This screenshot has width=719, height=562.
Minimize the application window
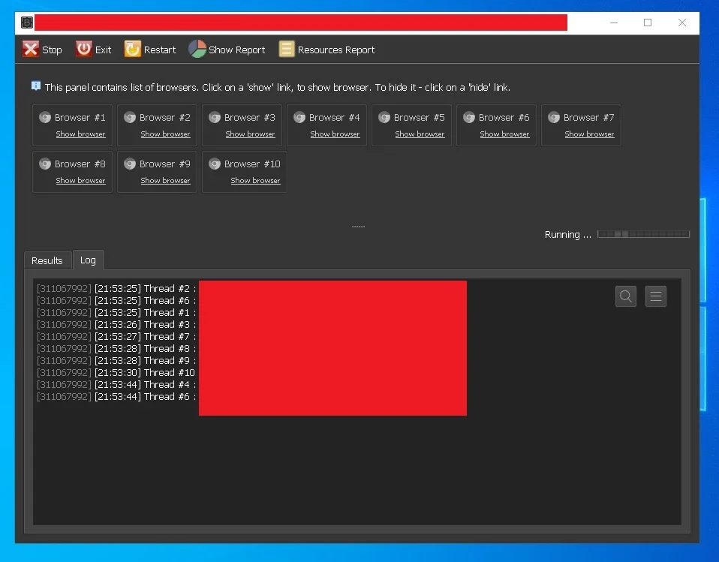tap(614, 23)
